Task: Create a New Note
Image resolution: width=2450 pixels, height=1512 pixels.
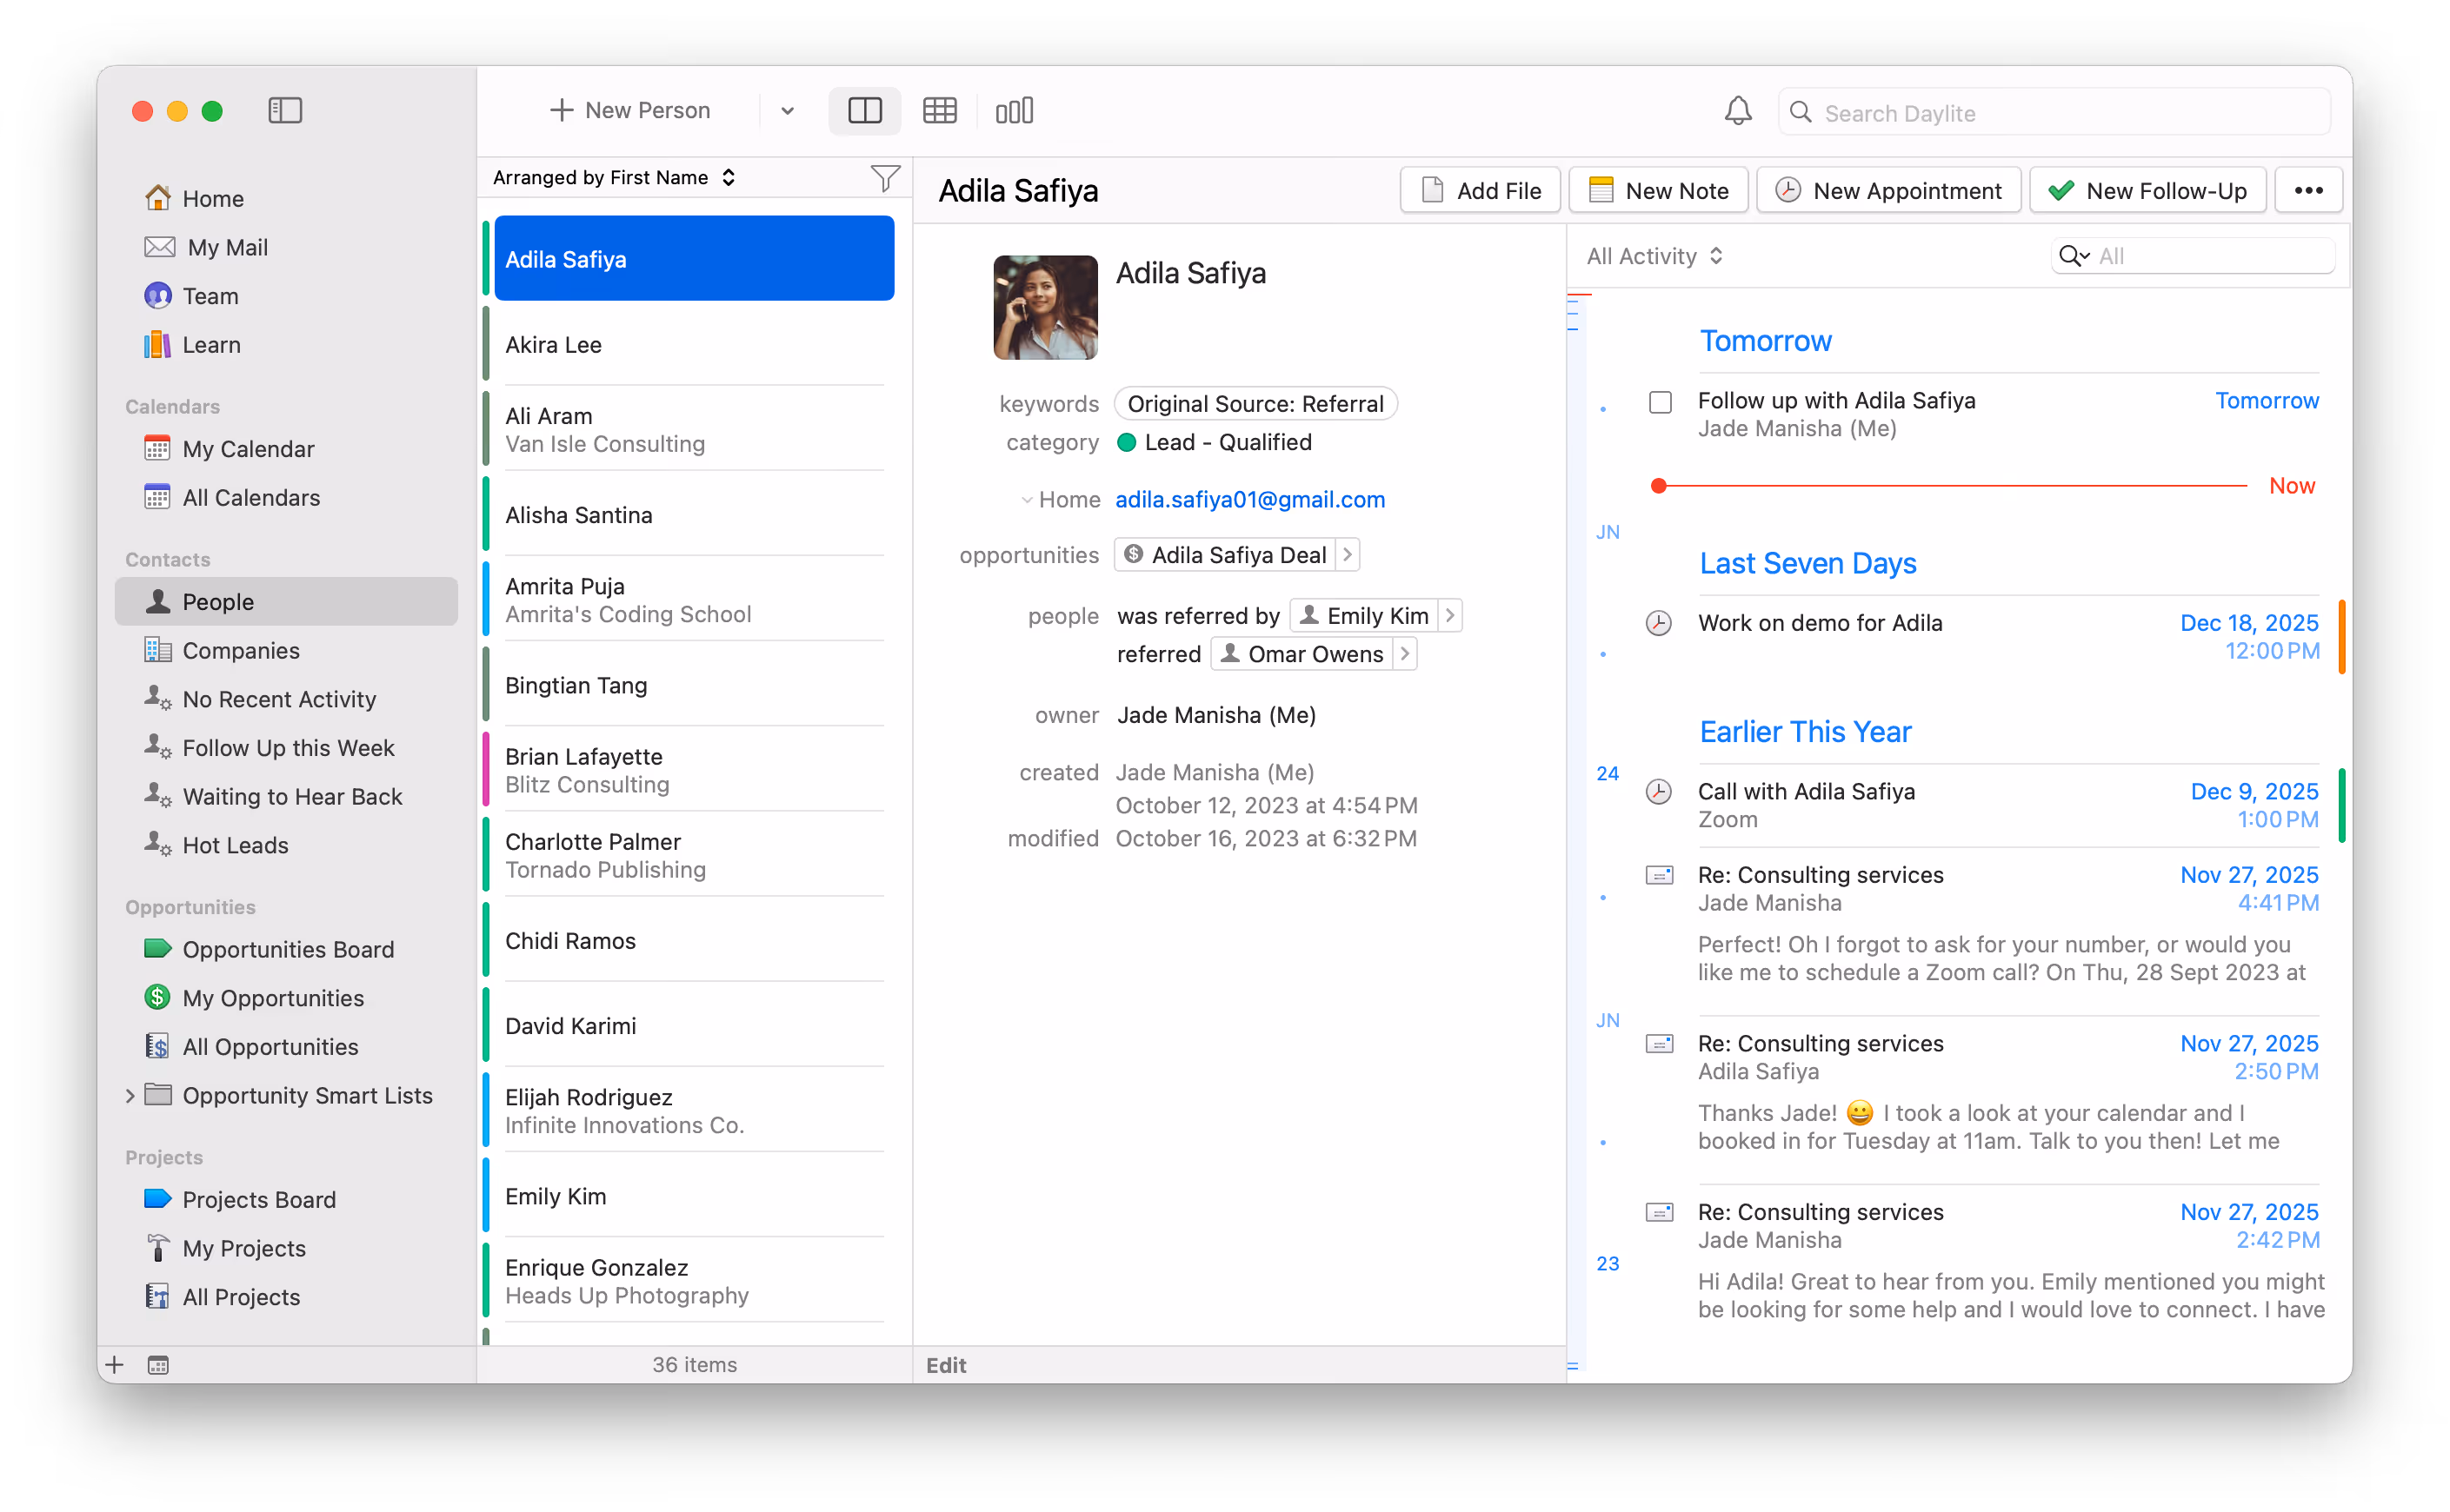Action: pos(1658,191)
